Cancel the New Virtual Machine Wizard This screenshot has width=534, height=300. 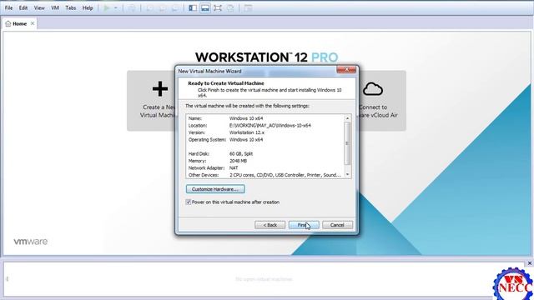coord(337,225)
